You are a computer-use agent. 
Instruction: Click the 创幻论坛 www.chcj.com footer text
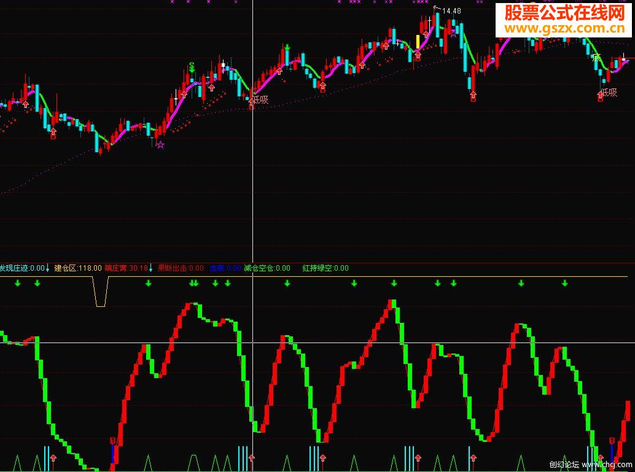(591, 464)
